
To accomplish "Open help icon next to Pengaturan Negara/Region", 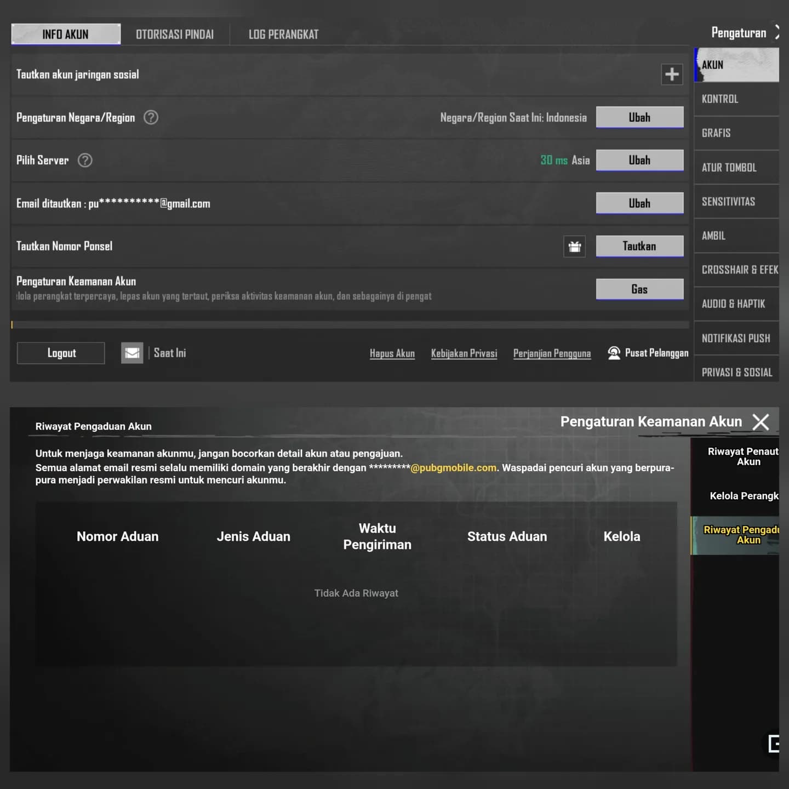I will [x=151, y=117].
